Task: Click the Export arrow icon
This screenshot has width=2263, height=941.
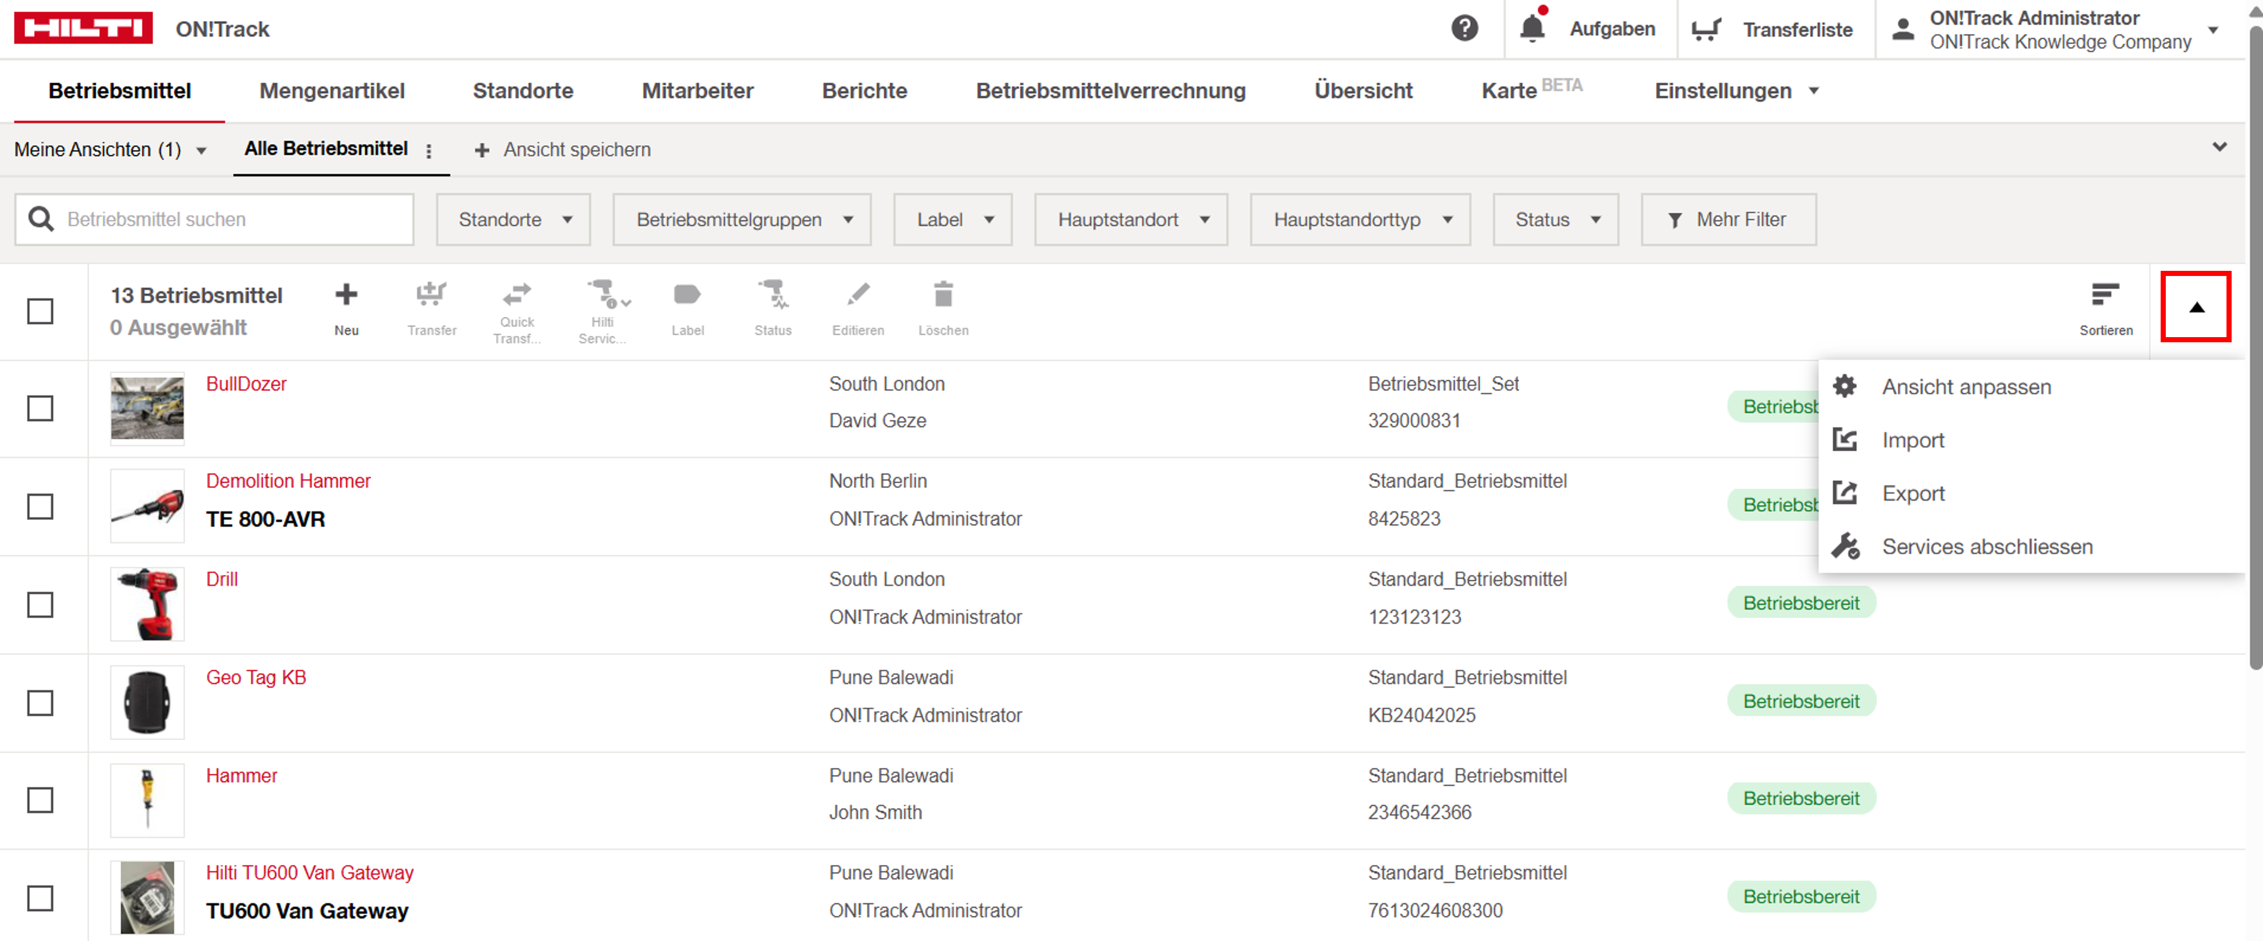Action: (1845, 493)
